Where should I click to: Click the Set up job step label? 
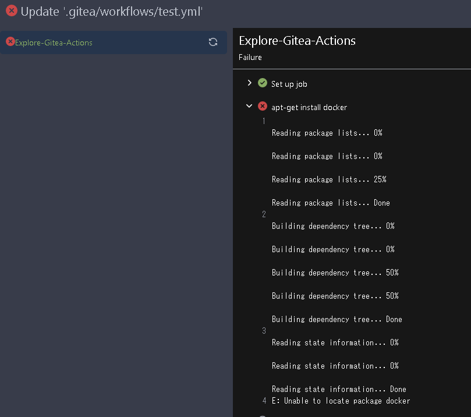click(x=289, y=84)
